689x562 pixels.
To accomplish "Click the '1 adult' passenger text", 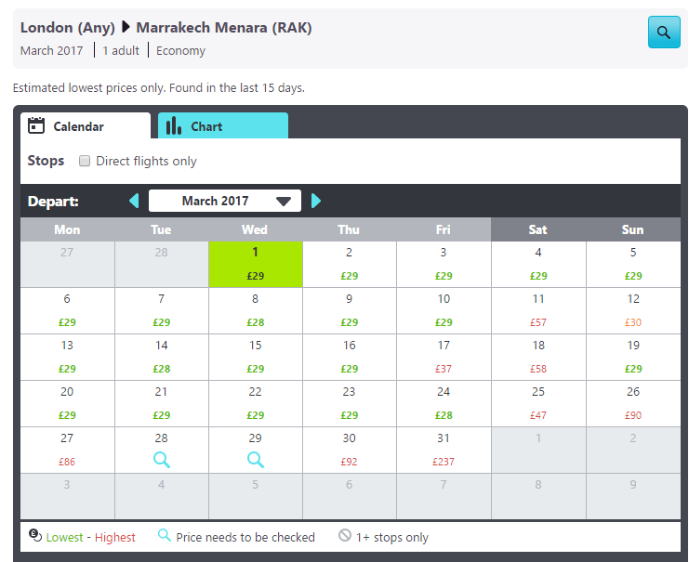I will pyautogui.click(x=121, y=50).
